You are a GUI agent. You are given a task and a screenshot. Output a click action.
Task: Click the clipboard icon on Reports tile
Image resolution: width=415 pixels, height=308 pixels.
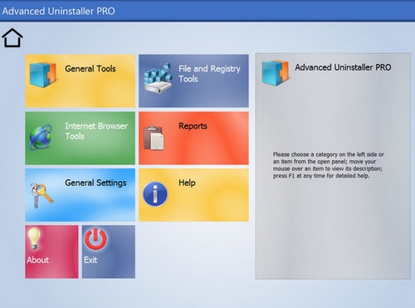click(154, 137)
